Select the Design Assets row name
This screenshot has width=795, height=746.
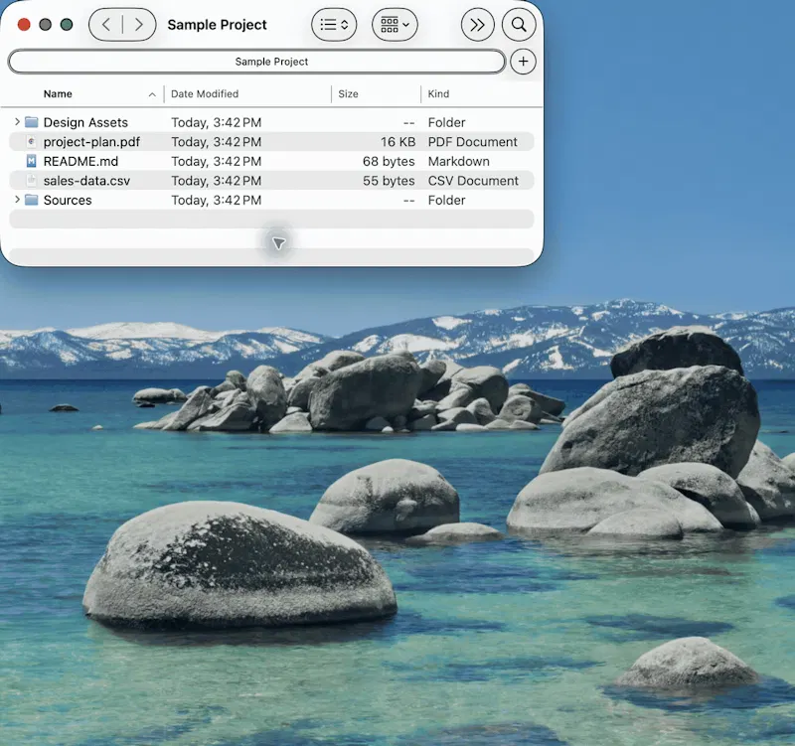85,122
